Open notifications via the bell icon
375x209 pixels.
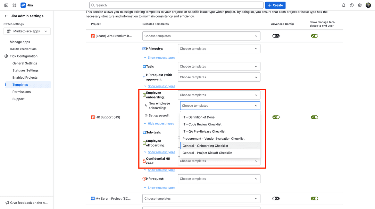(343, 5)
